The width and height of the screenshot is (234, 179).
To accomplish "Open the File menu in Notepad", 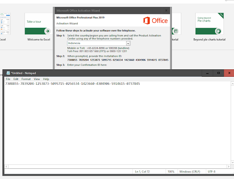I will 8,79.
